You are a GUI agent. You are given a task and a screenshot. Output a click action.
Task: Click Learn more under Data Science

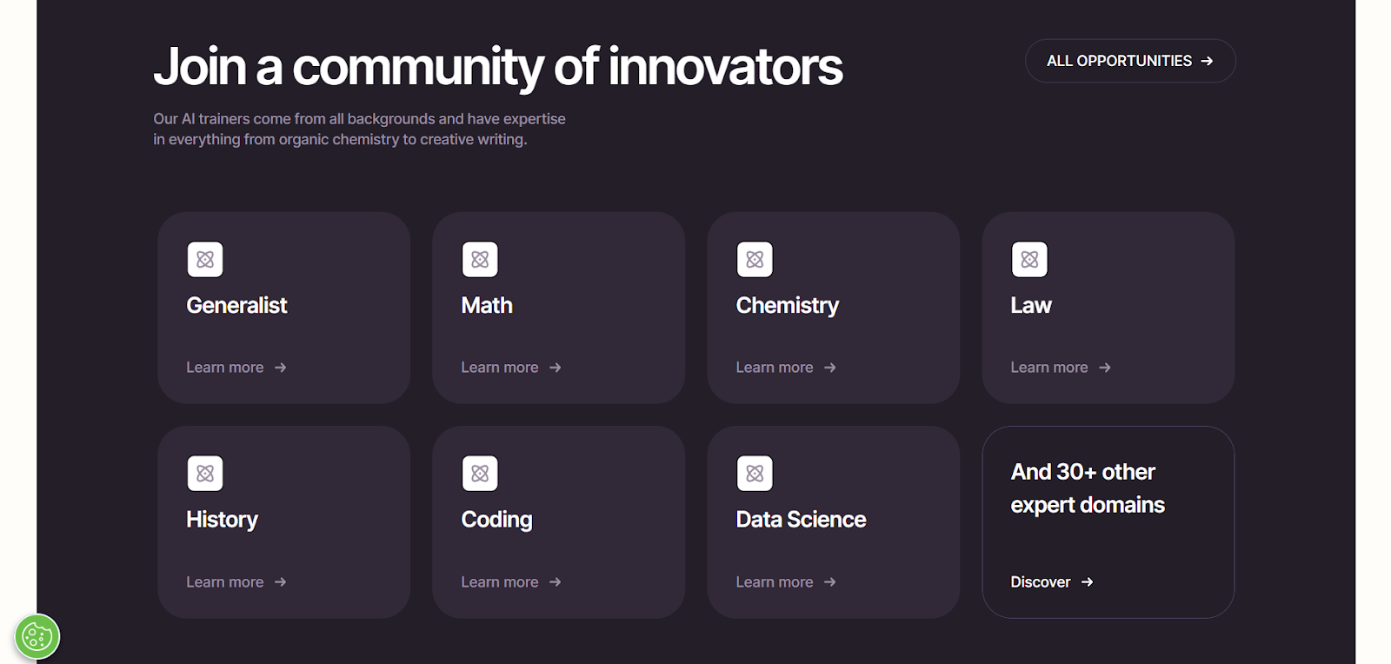point(775,581)
